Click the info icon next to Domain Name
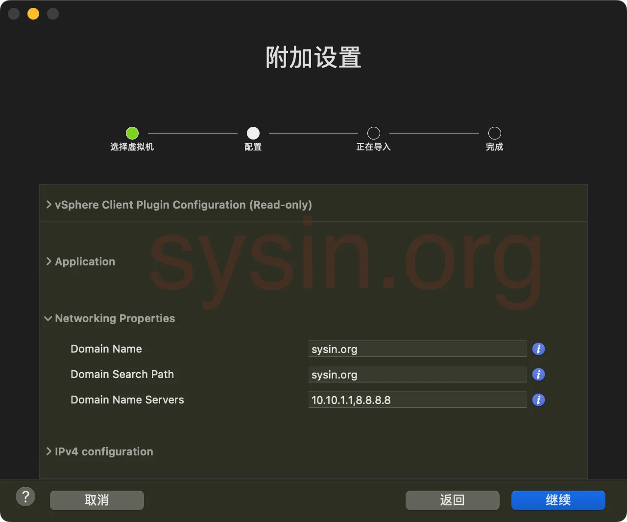627x522 pixels. pyautogui.click(x=538, y=349)
